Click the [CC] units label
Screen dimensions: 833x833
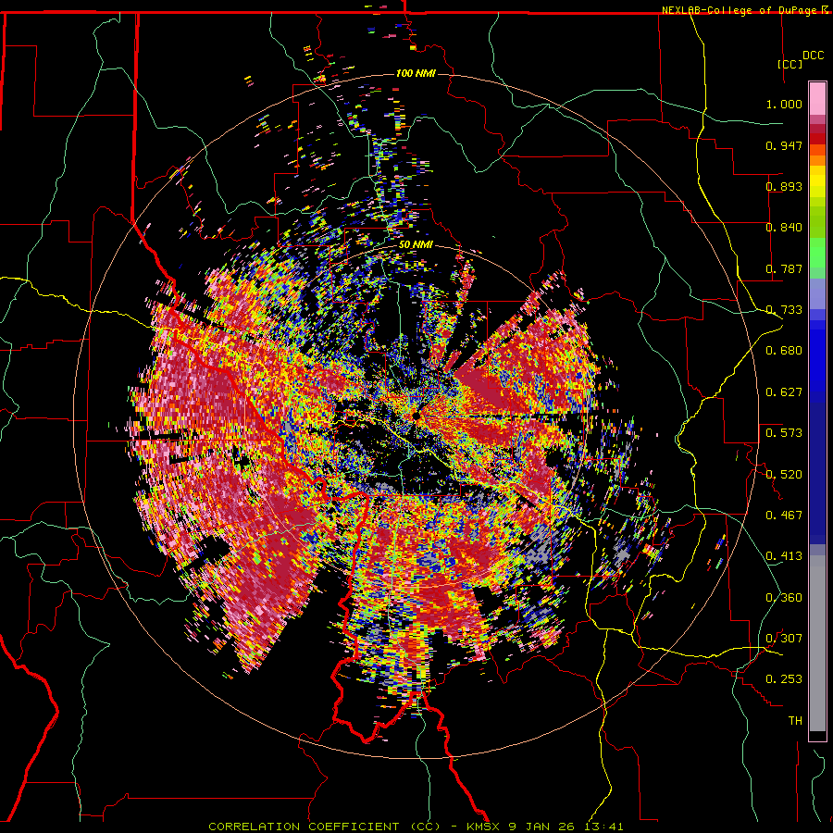(789, 64)
